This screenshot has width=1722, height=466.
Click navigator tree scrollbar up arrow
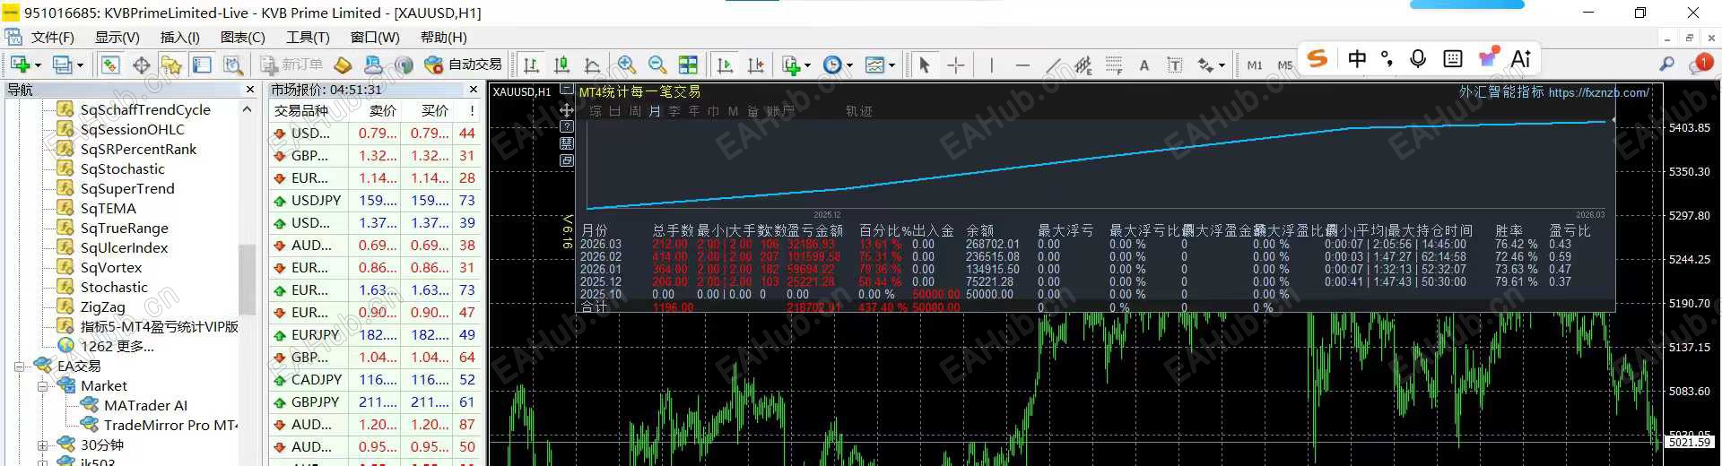247,109
